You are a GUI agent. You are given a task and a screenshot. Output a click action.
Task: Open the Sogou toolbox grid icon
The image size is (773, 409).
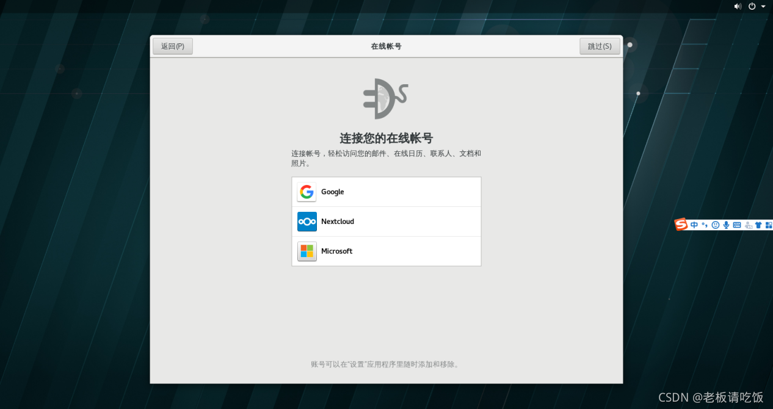[x=769, y=225]
